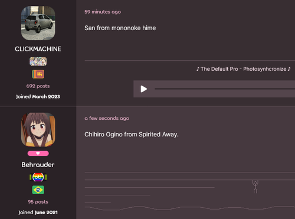Click the rainbow 'ot!' group badge
Image resolution: width=295 pixels, height=219 pixels.
(x=38, y=177)
